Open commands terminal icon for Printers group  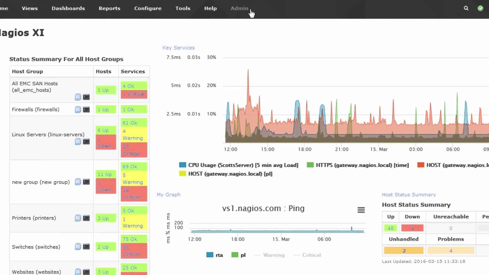86,218
